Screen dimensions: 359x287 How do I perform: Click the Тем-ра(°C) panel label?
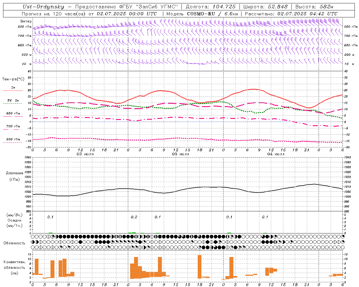(13, 79)
